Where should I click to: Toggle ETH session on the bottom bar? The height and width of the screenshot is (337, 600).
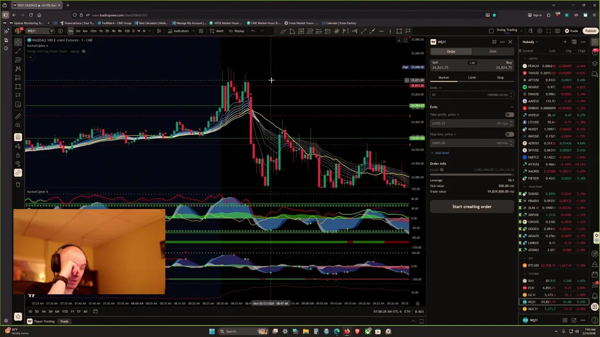click(x=407, y=311)
